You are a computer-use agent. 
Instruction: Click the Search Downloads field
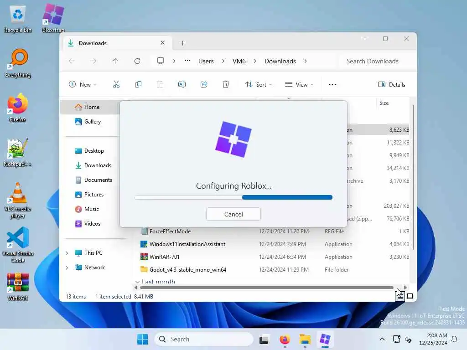[x=376, y=61]
